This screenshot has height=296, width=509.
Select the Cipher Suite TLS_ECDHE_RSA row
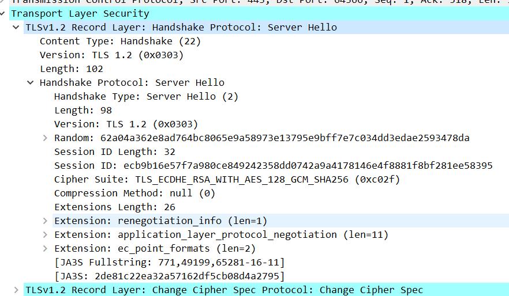pos(227,179)
